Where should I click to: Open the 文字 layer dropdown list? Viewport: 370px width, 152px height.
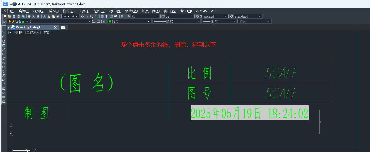click(89, 22)
